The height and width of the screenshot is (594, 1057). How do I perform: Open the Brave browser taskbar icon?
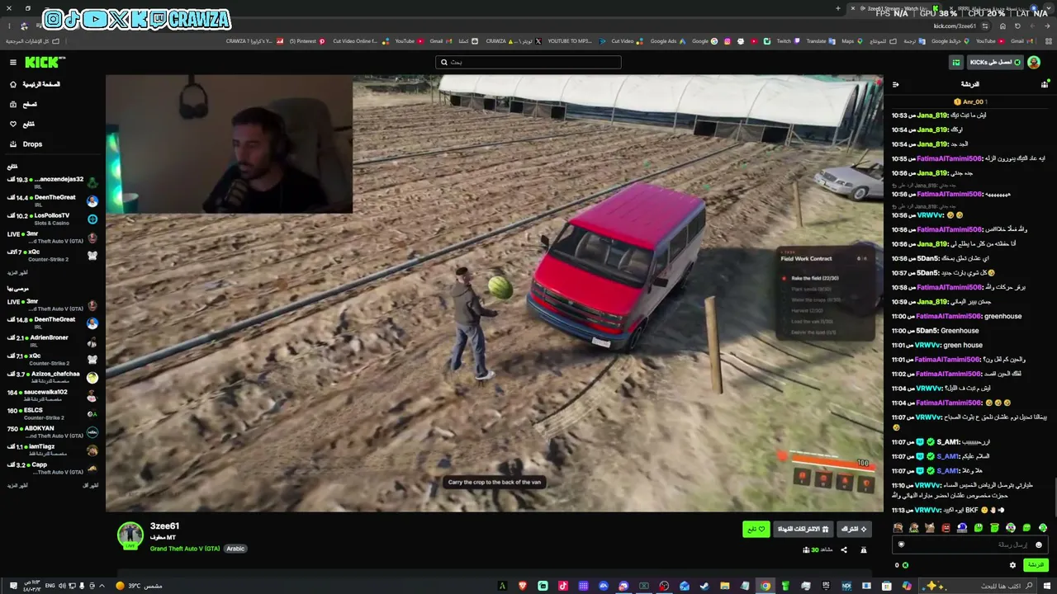[522, 586]
